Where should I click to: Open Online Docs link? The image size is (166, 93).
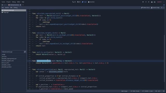(145, 7)
